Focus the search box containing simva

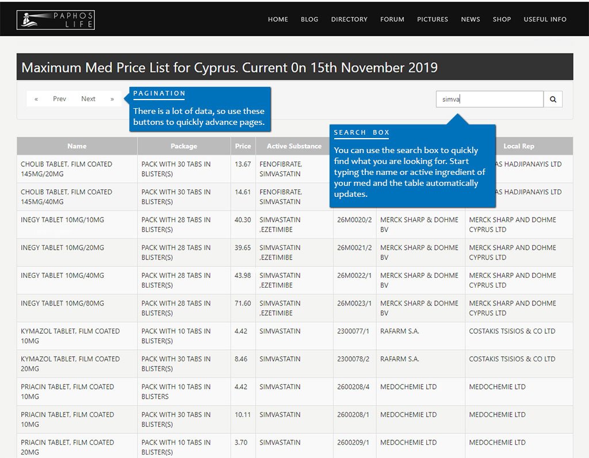tap(490, 99)
